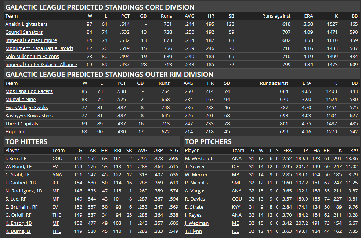
Task: Open the Imperial Center Galactic Alliance link
Action: (41, 65)
